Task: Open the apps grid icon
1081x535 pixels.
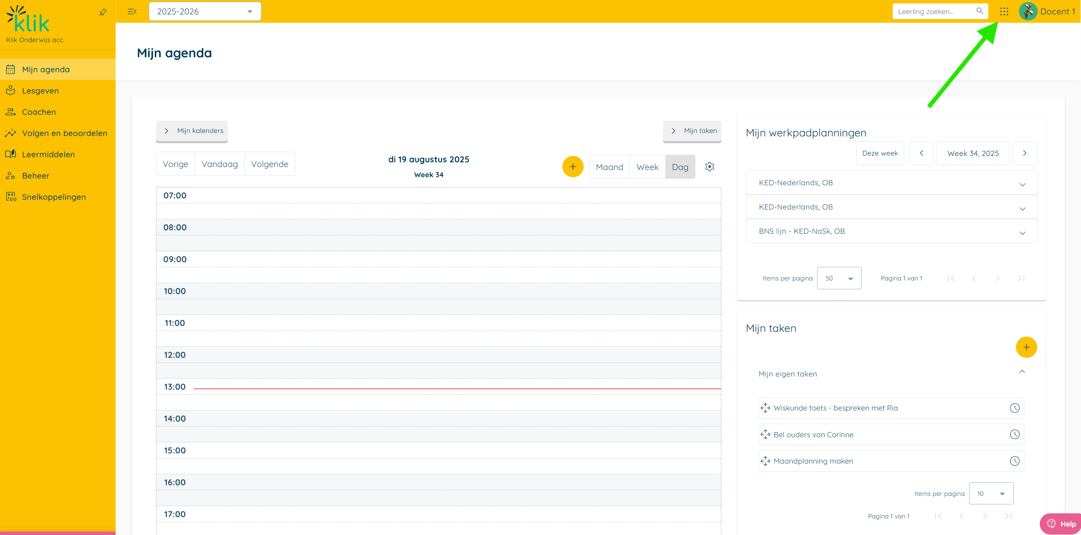Action: pos(1004,11)
